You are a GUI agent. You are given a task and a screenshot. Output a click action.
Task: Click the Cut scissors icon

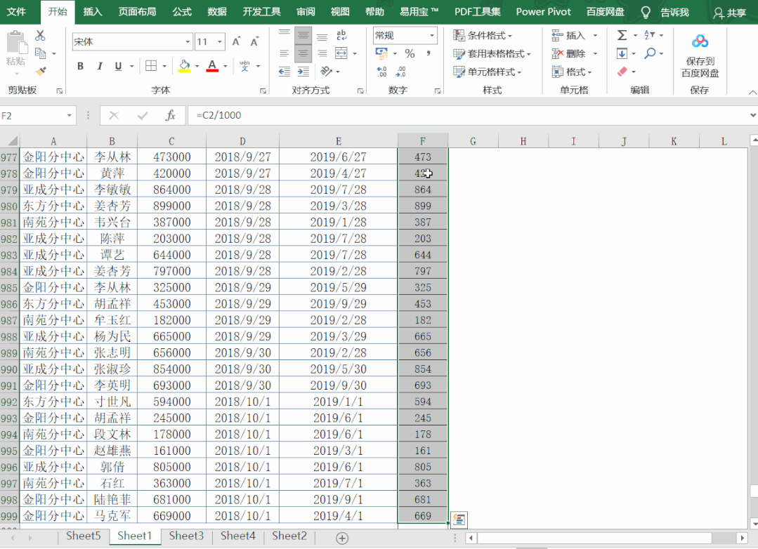pos(40,35)
